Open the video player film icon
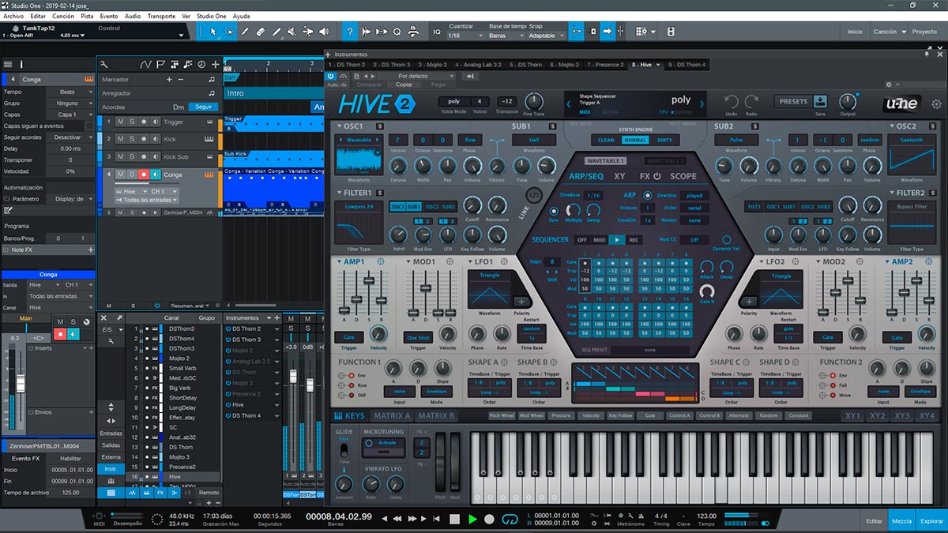The width and height of the screenshot is (948, 533). click(671, 32)
